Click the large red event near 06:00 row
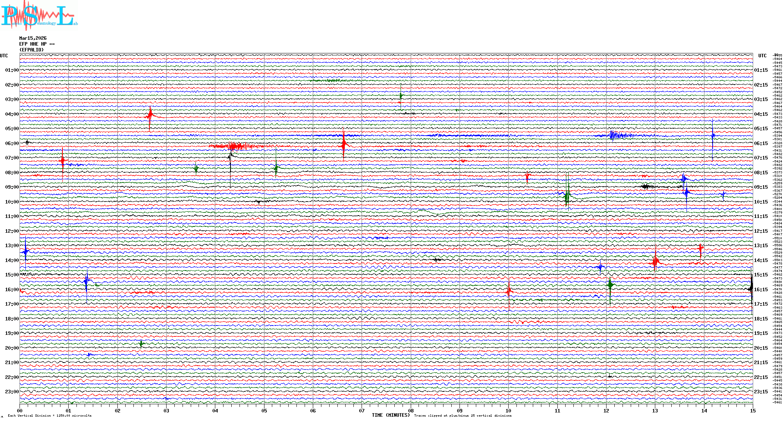The width and height of the screenshot is (784, 421). click(344, 144)
